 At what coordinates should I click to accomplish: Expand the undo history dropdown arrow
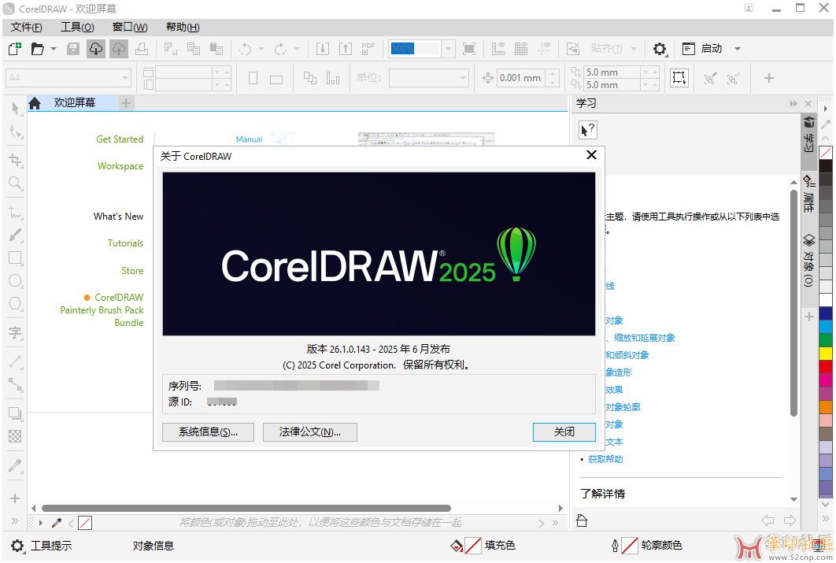261,49
